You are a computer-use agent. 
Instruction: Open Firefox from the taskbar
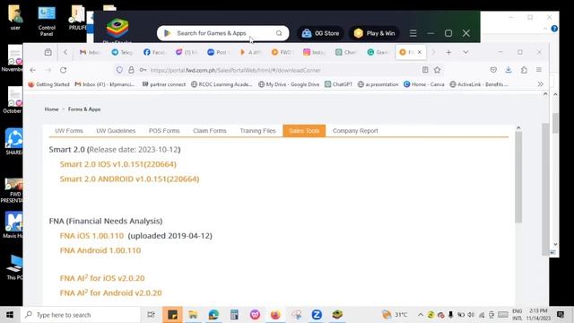pos(275,315)
